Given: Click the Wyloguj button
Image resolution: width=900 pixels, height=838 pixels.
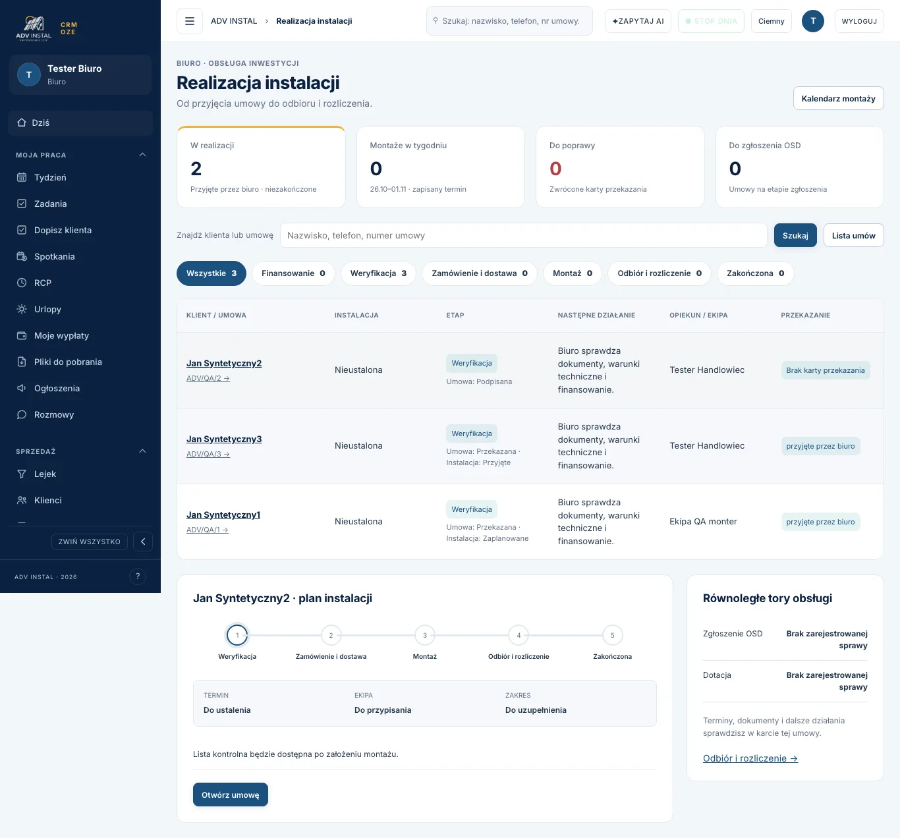Looking at the screenshot, I should click(859, 21).
